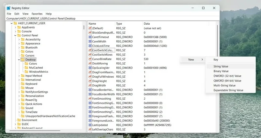Choose Key from the New submenu
The width and height of the screenshot is (261, 138).
click(x=231, y=60)
